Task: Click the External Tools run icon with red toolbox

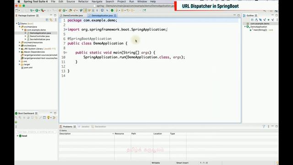Action: (43, 11)
